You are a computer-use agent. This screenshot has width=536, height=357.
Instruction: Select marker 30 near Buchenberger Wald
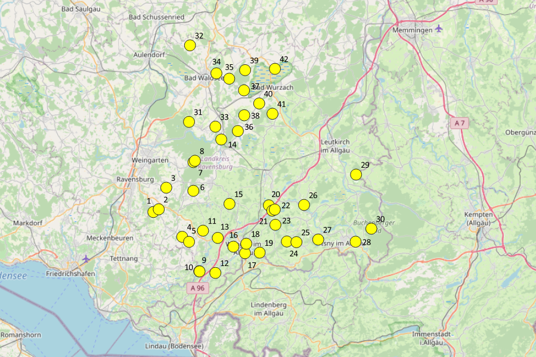click(371, 228)
